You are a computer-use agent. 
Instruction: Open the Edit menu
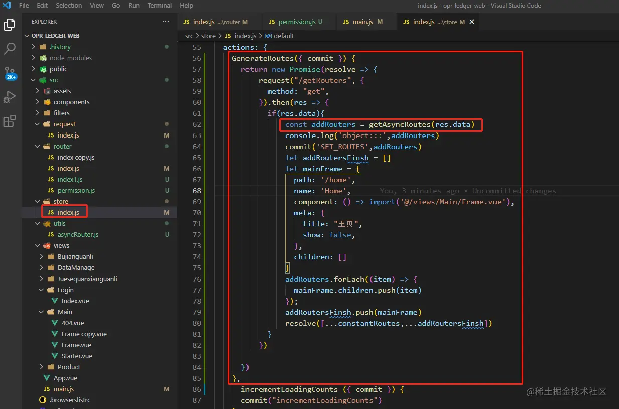point(43,5)
